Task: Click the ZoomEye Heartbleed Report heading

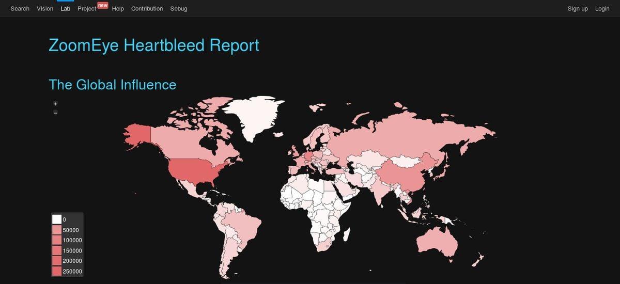Action: 154,45
